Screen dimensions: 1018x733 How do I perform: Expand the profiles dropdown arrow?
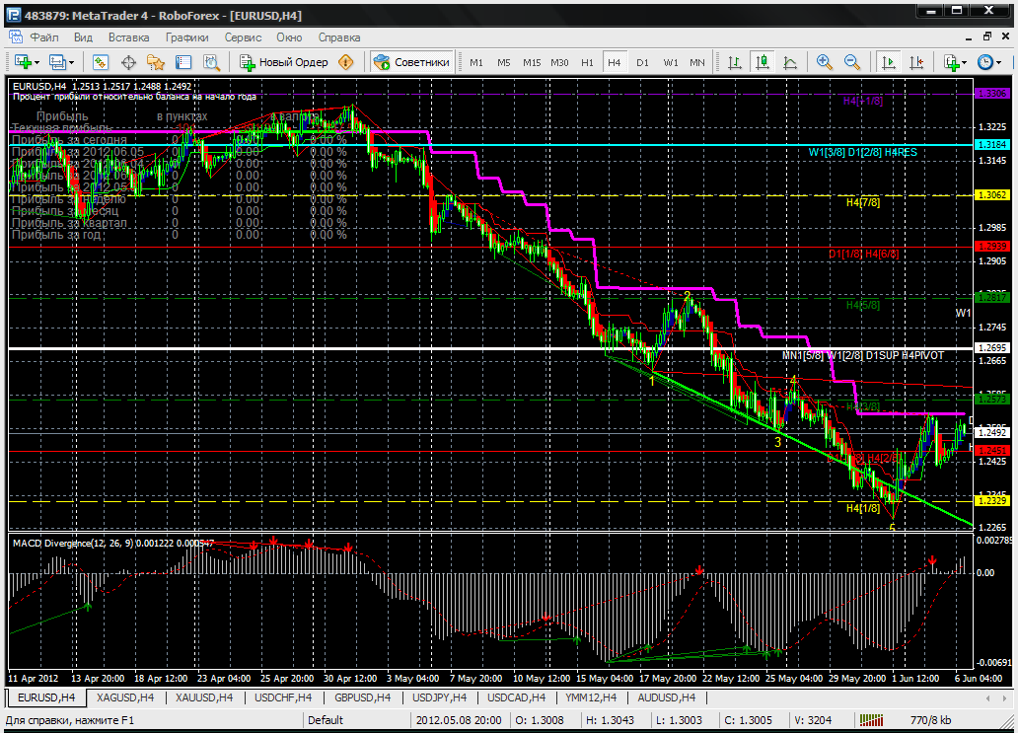(x=72, y=62)
